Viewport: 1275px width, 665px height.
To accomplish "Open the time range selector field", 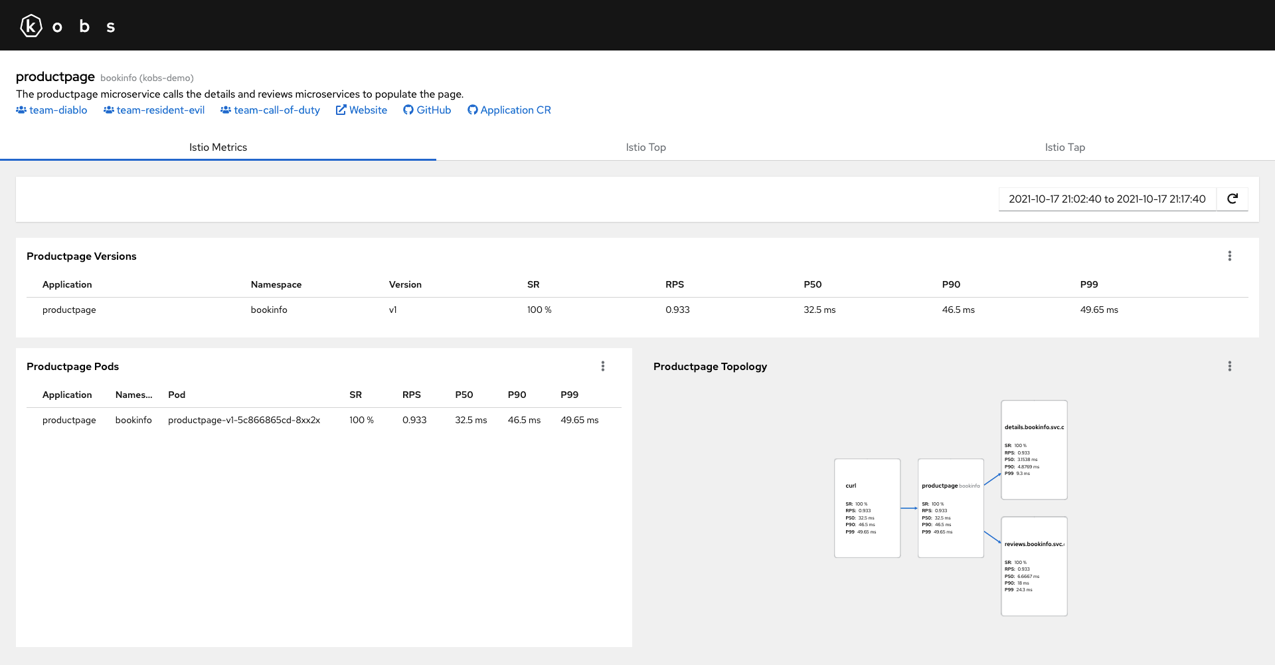I will pos(1107,199).
